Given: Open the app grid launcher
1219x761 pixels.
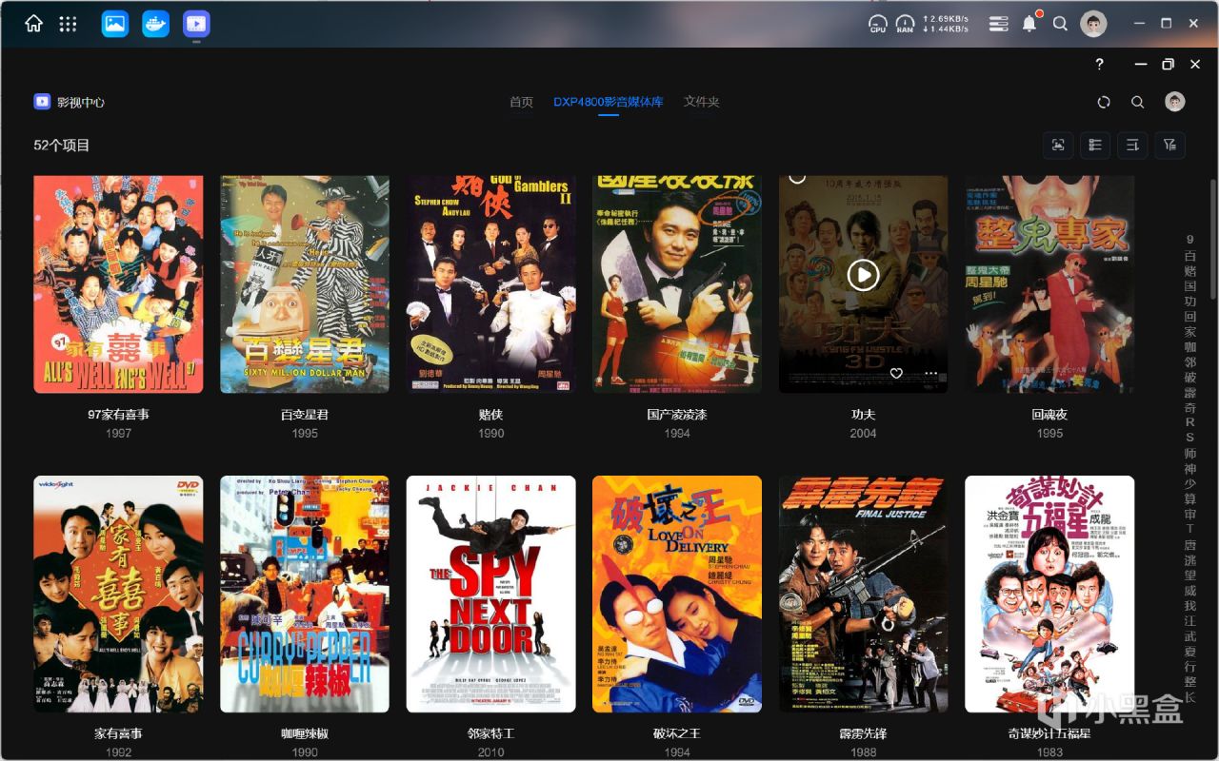Looking at the screenshot, I should pyautogui.click(x=68, y=24).
